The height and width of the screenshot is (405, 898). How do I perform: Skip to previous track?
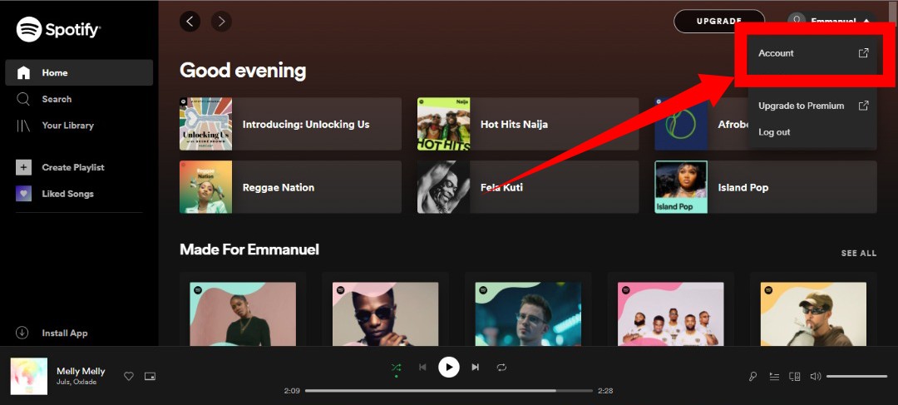(422, 368)
